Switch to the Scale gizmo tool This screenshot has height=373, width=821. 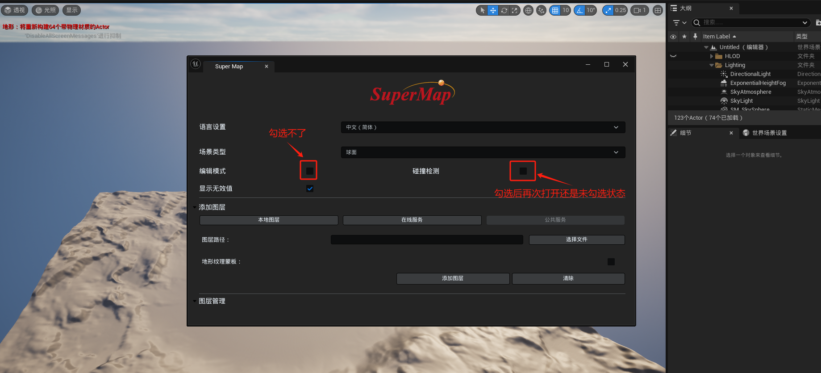click(515, 10)
